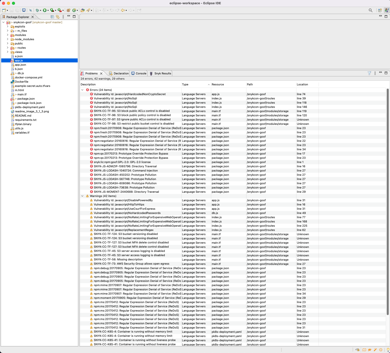This screenshot has height=353, width=390.
Task: Collapse the Warnings (42 items) group
Action: click(82, 196)
